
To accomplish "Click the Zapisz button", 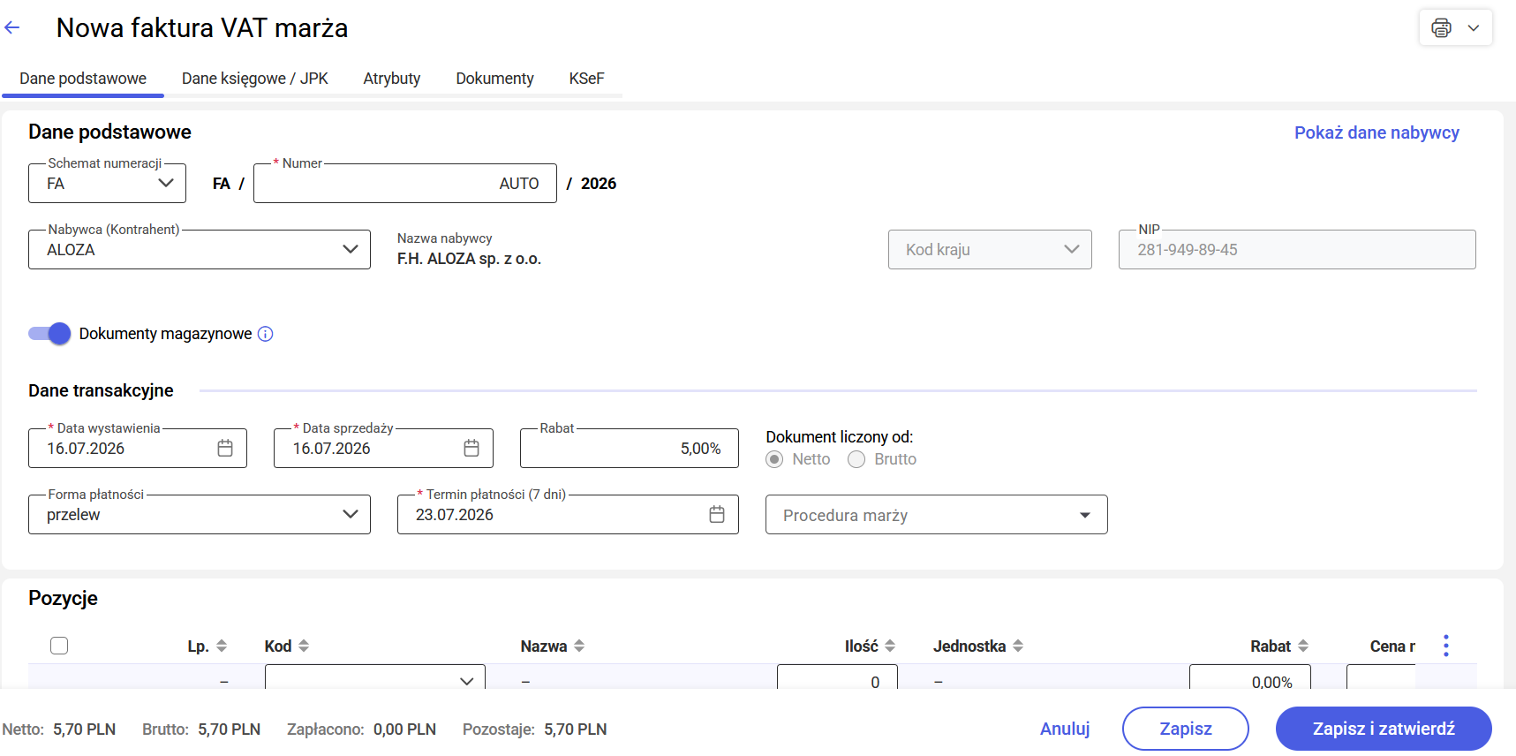I will 1186,729.
